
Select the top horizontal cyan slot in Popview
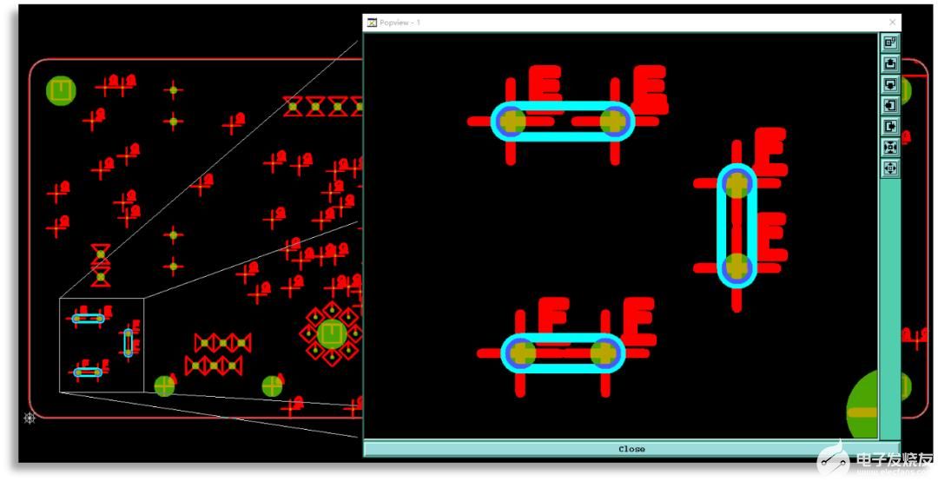[x=562, y=122]
